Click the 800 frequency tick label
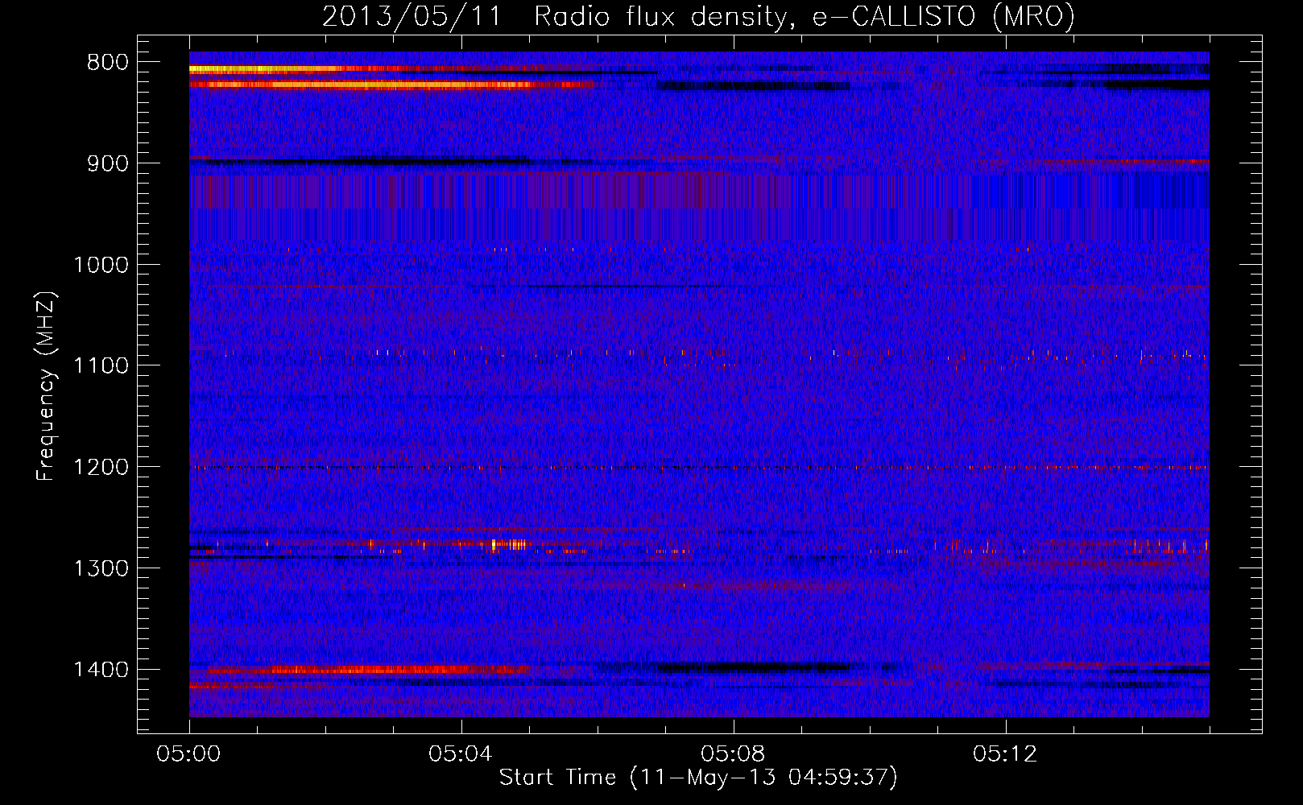 point(107,63)
